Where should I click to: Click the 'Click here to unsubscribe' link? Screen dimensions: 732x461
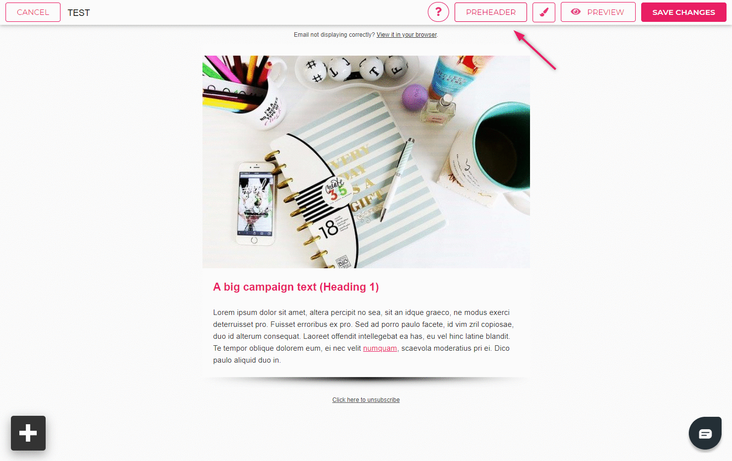366,400
